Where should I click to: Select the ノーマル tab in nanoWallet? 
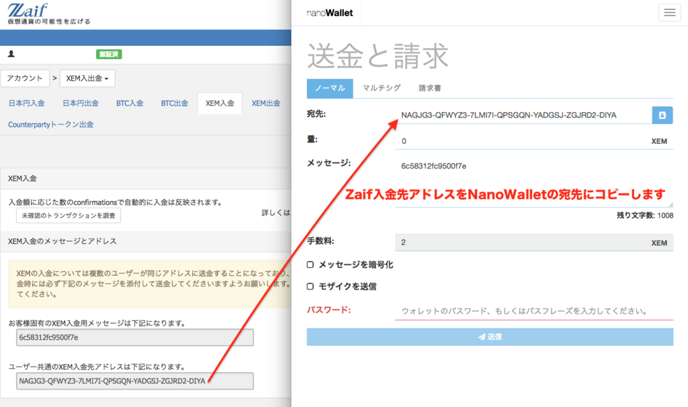pos(330,88)
